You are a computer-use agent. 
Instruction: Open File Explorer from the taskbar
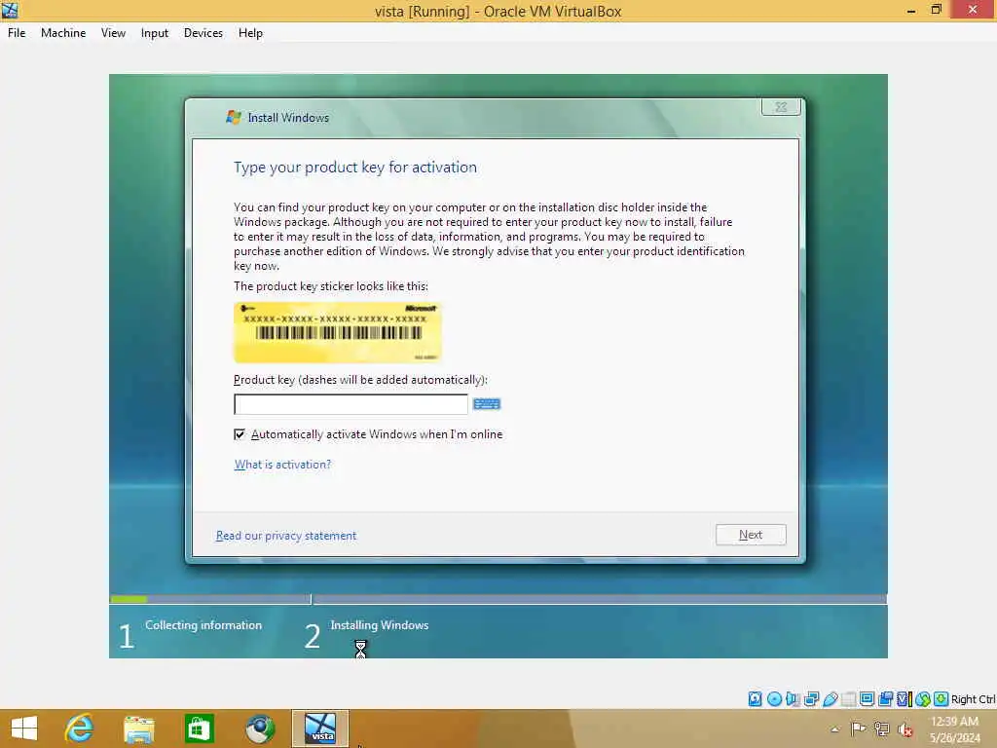(138, 729)
